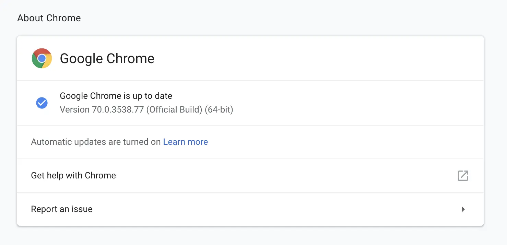507x245 pixels.
Task: Click the word "issue" in Report an issue
Action: 83,209
